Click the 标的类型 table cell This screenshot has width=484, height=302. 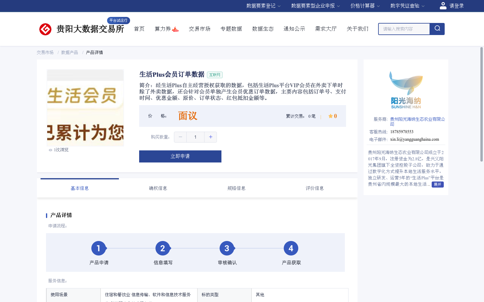[x=224, y=295]
